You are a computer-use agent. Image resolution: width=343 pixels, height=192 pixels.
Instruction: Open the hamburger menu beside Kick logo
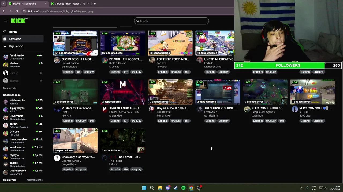6,21
